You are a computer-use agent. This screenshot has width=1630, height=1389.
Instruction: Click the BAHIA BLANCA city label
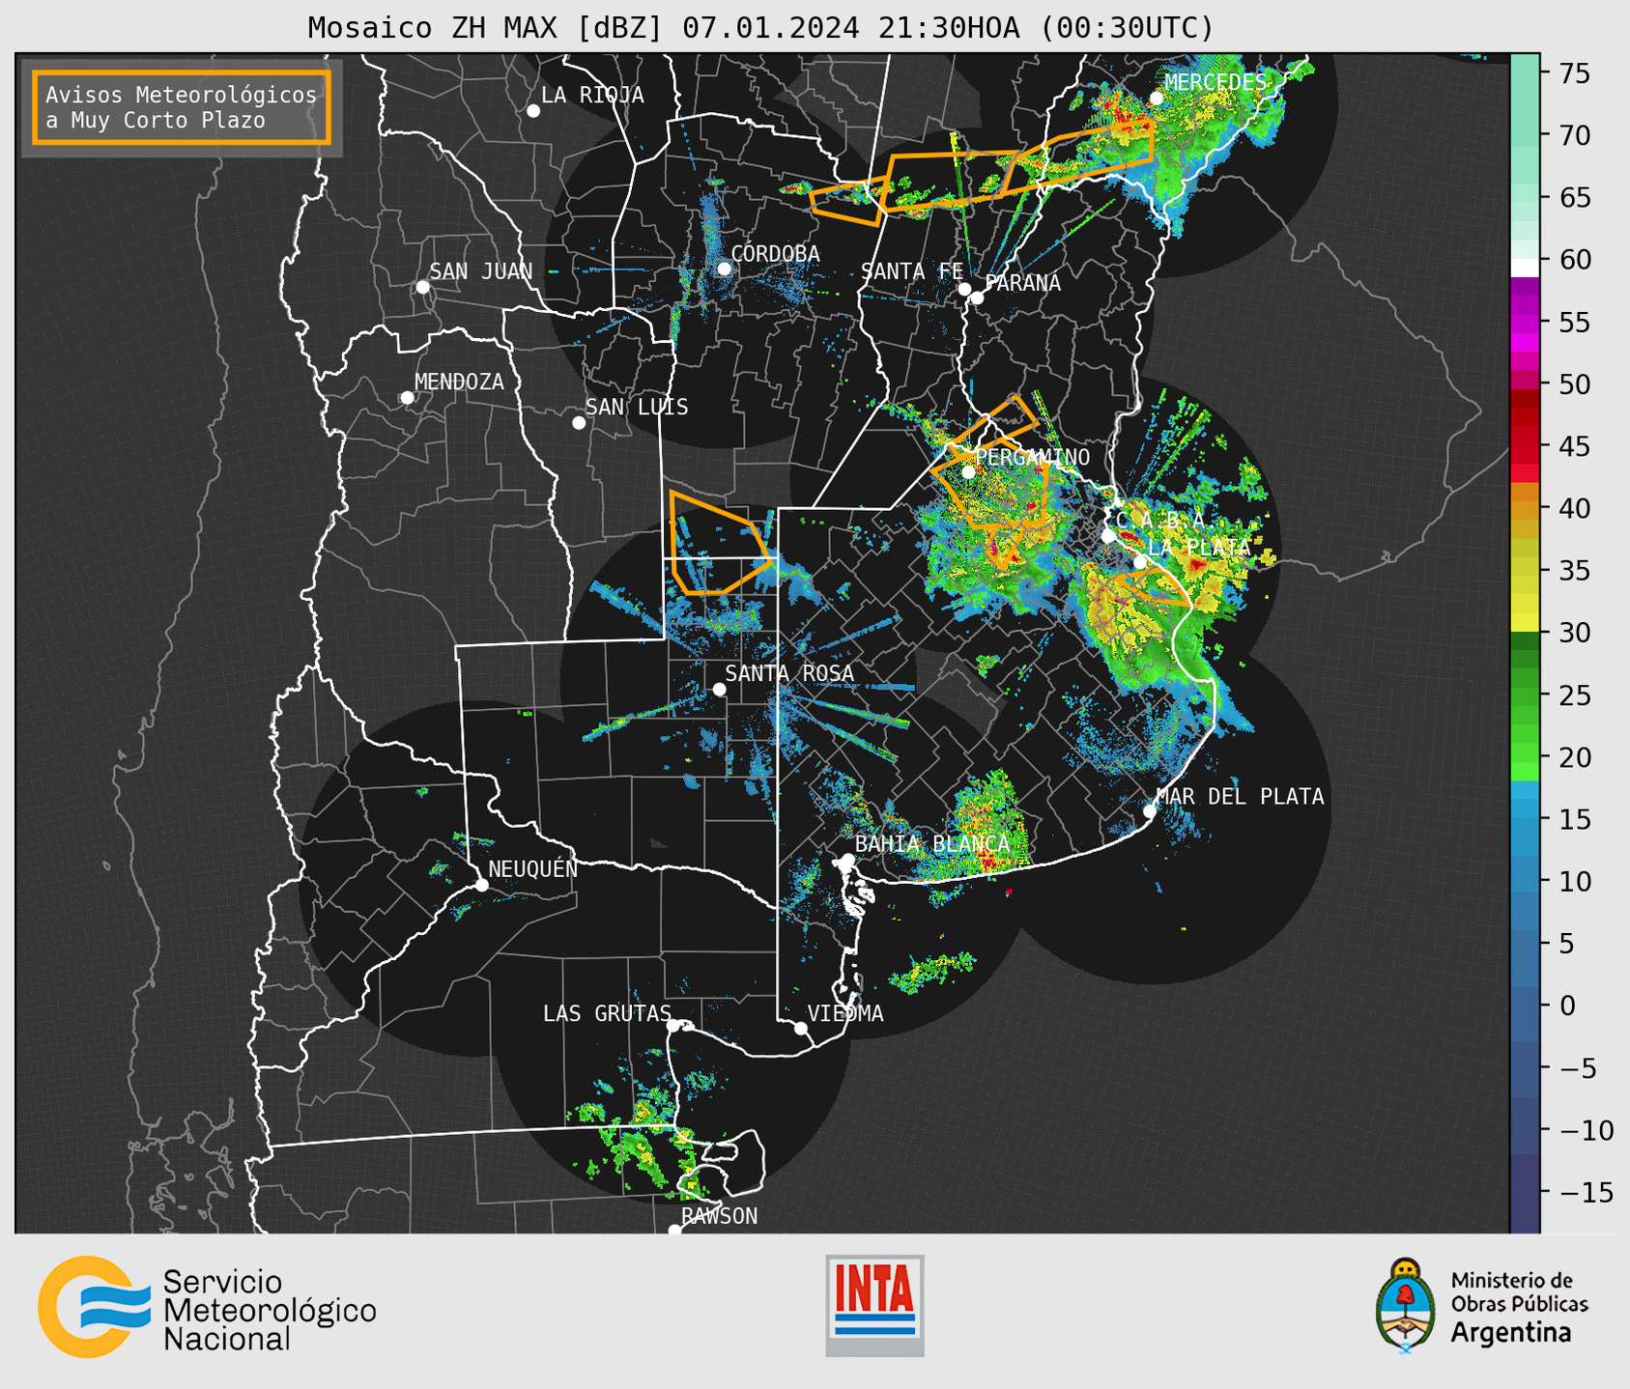[x=932, y=843]
